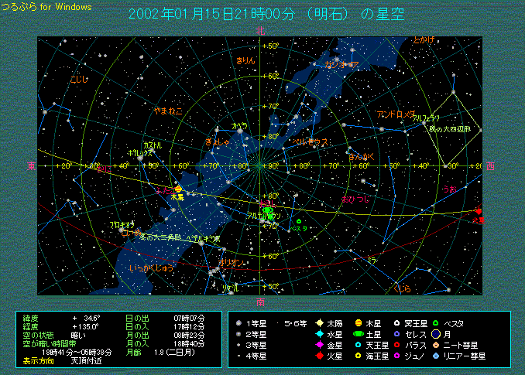The height and width of the screenshot is (375, 525).
Task: Click the Mercury (水星) cyan icon in the legend
Action: tap(319, 334)
